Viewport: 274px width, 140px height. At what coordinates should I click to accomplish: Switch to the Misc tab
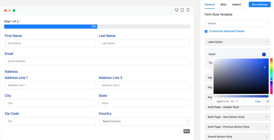[223, 5]
